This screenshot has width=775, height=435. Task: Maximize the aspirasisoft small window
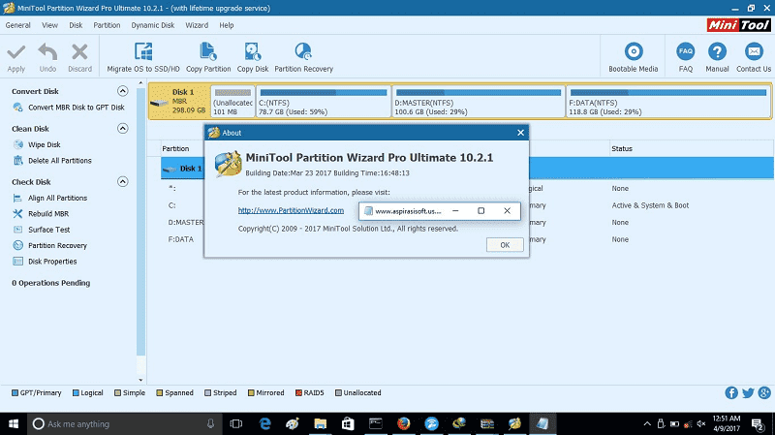[x=480, y=211]
